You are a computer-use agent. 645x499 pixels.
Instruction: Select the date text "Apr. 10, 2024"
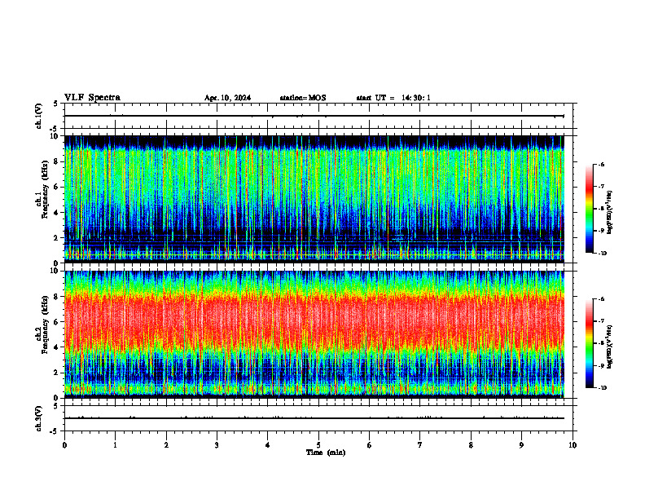coord(227,98)
